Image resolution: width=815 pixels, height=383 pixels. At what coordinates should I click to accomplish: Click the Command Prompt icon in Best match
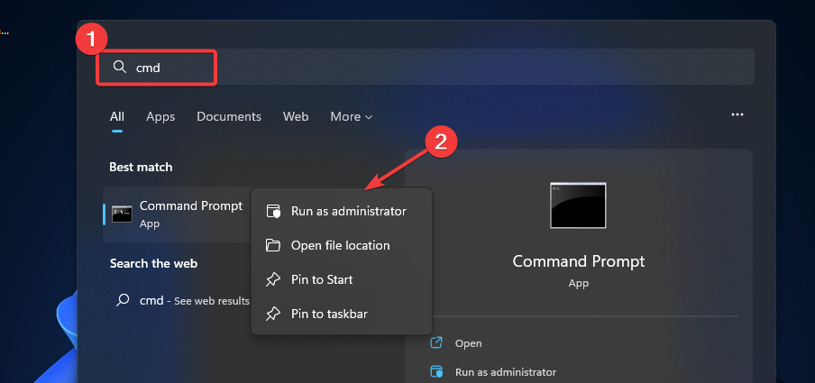tap(122, 214)
